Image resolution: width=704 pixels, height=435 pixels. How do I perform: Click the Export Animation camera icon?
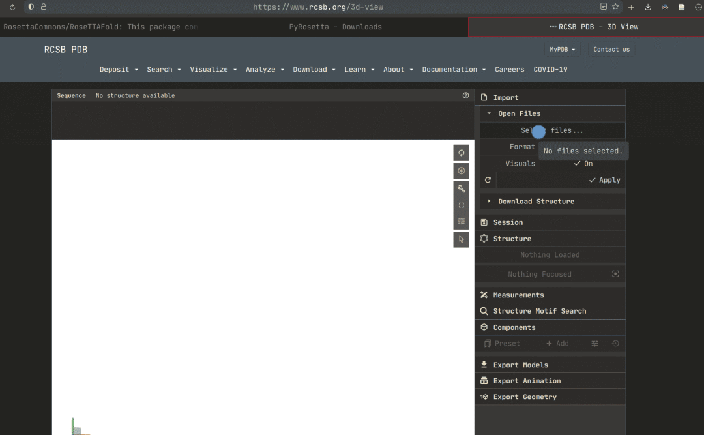[x=484, y=381]
